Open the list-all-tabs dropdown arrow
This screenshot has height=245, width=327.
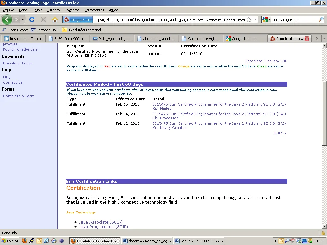click(x=324, y=39)
